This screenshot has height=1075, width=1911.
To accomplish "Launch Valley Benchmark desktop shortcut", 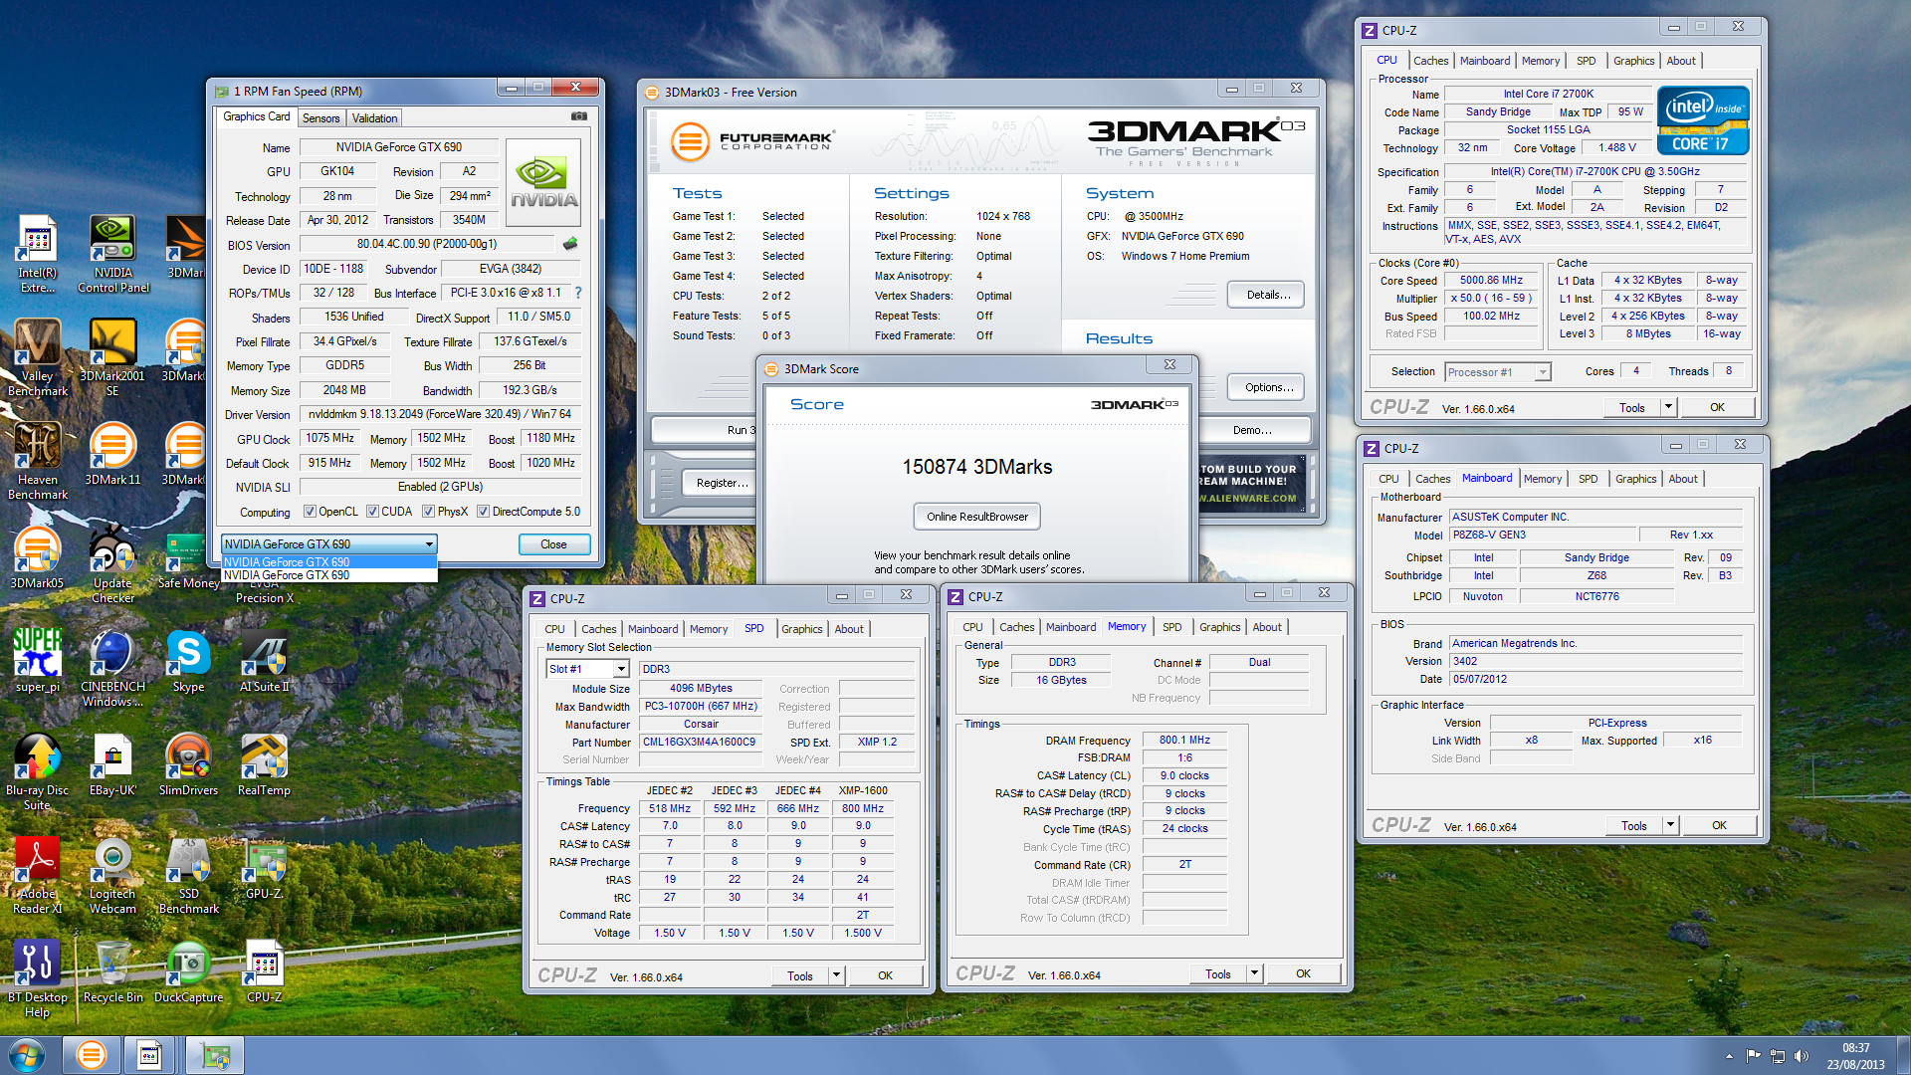I will point(37,357).
